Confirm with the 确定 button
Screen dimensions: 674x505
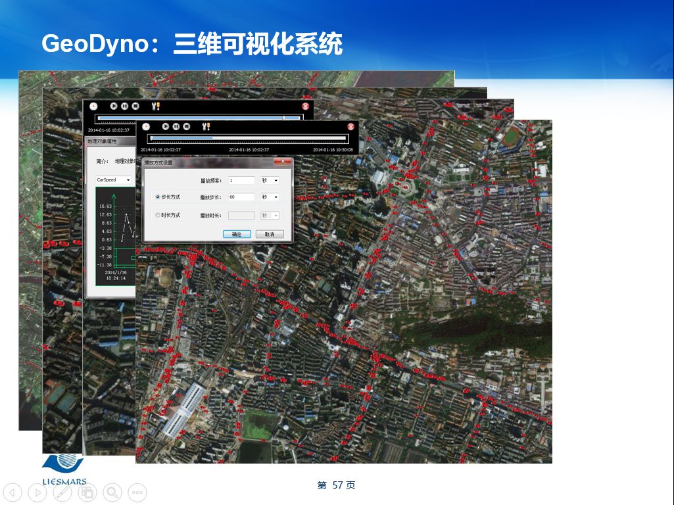237,234
